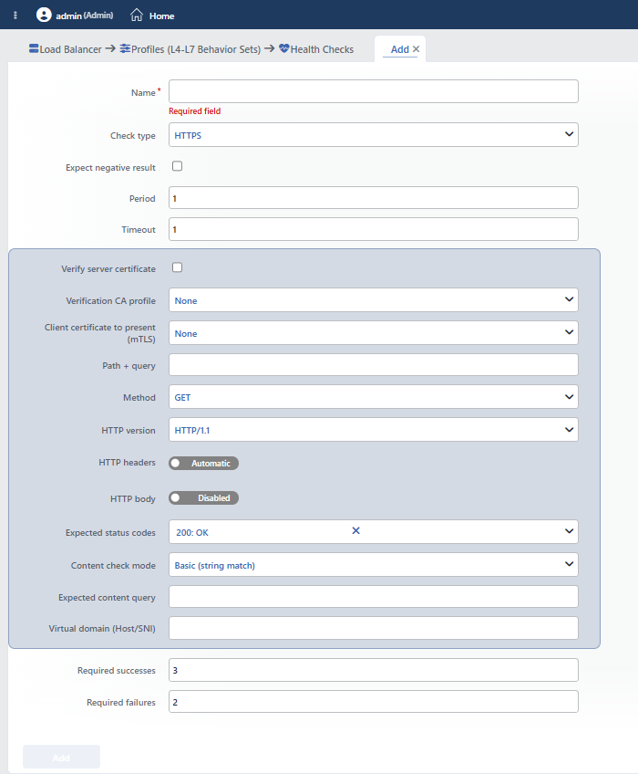
Task: Close the Add tab with X
Action: pos(417,49)
